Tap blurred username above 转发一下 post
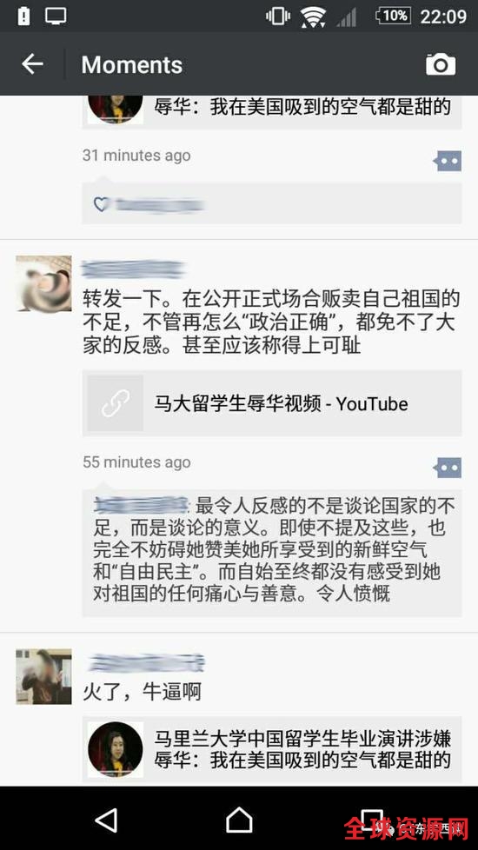The image size is (478, 850). pos(133,269)
